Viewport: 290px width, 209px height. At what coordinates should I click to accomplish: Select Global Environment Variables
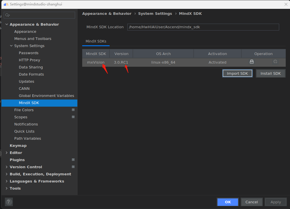47,96
